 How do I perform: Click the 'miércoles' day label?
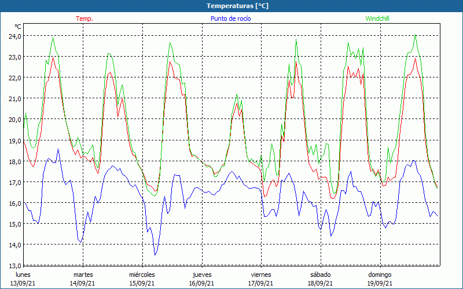pyautogui.click(x=142, y=275)
